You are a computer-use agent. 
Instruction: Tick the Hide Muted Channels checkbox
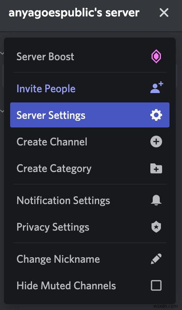[156, 285]
